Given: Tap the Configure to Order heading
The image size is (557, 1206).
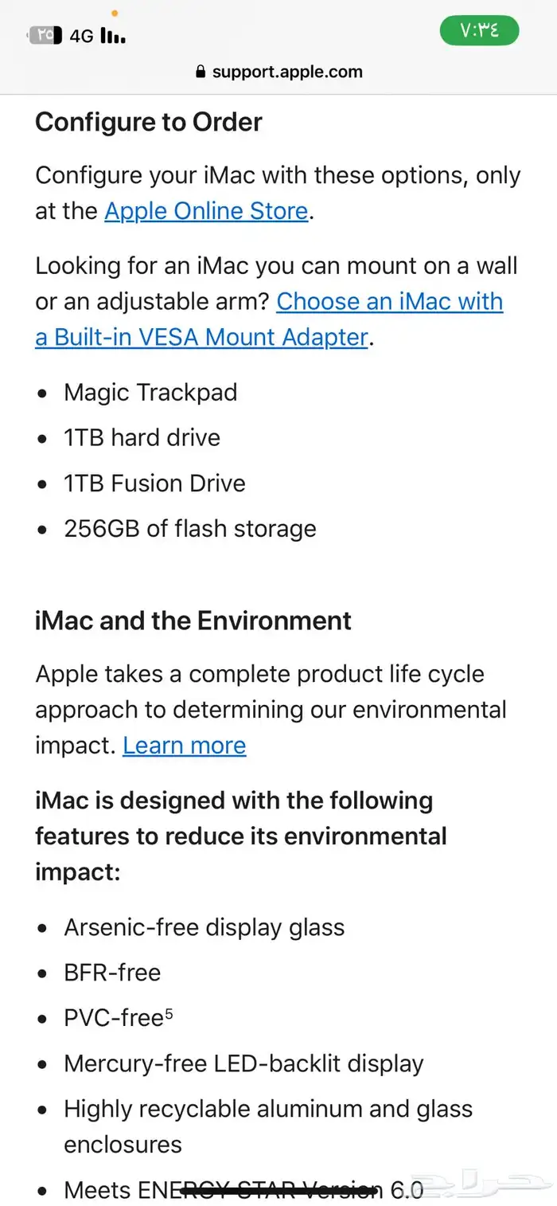Looking at the screenshot, I should (x=149, y=122).
